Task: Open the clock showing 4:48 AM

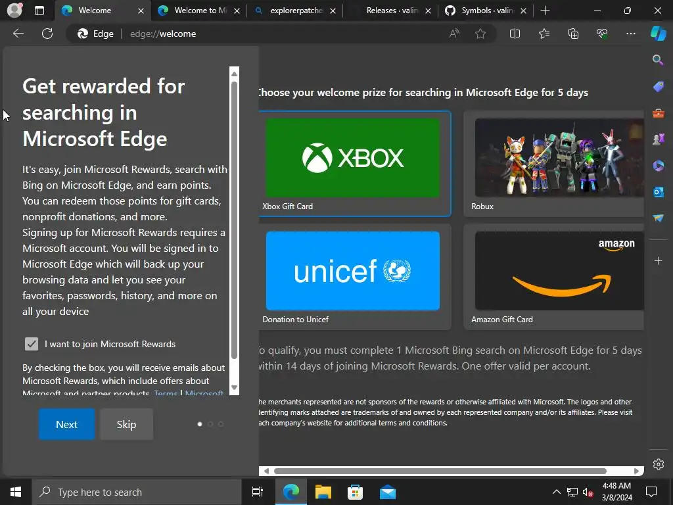Action: tap(616, 492)
